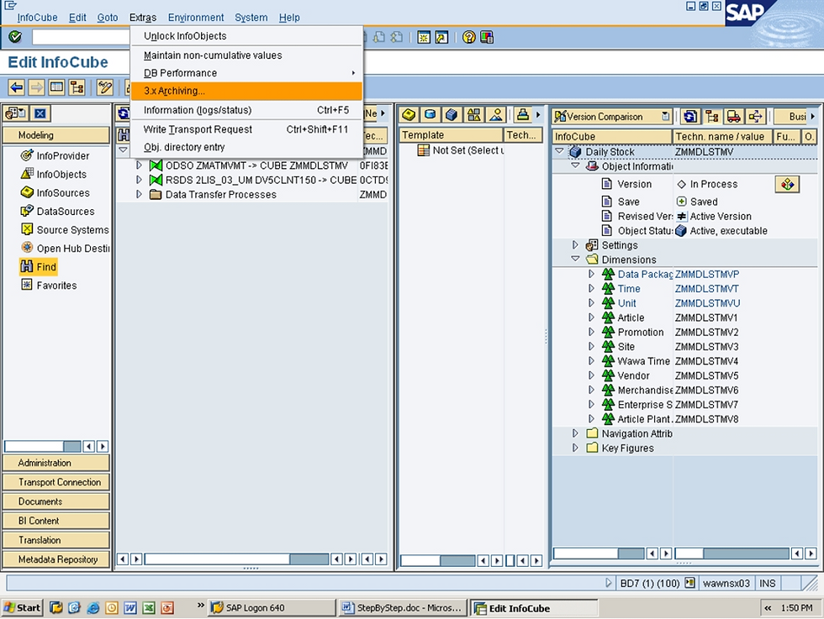This screenshot has height=619, width=824.
Task: Click the InfoObject catalog template icon
Action: click(x=409, y=114)
